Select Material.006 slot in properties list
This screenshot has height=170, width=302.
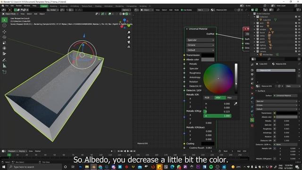click(276, 70)
